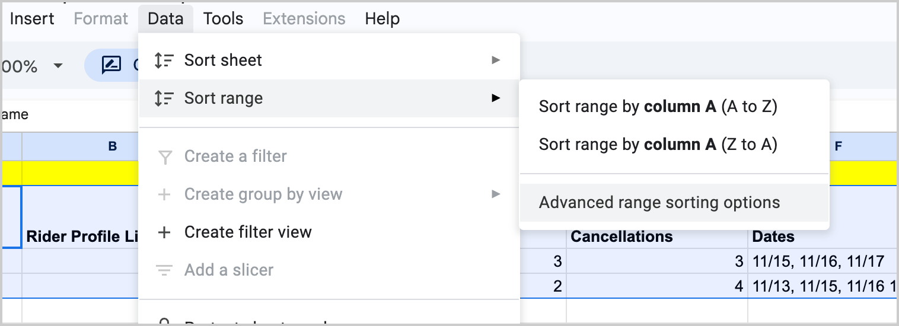Click the plus icon beside Create filter view
Viewport: 899px width, 326px height.
coord(164,232)
